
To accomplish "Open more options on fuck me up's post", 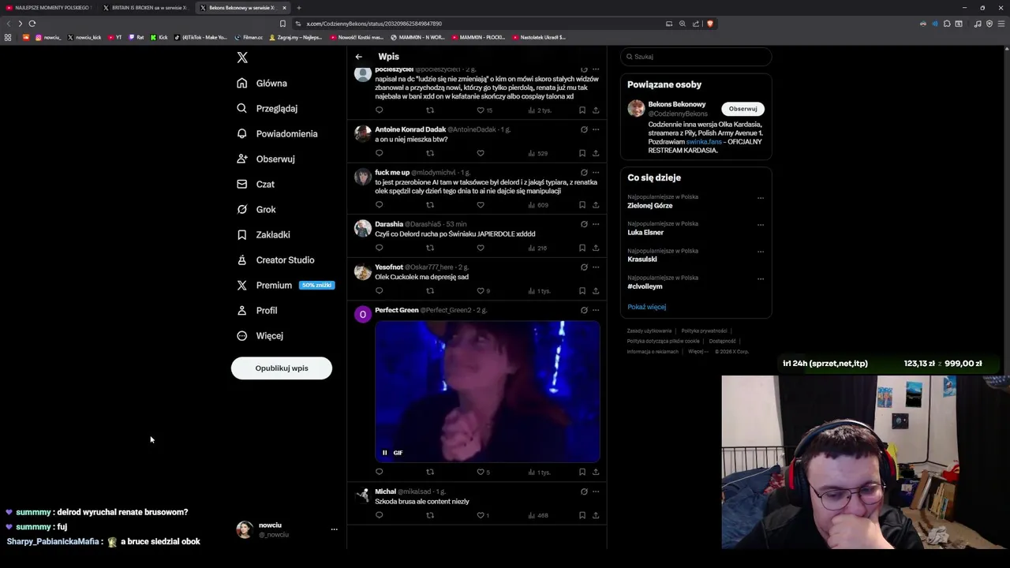I will coord(596,172).
